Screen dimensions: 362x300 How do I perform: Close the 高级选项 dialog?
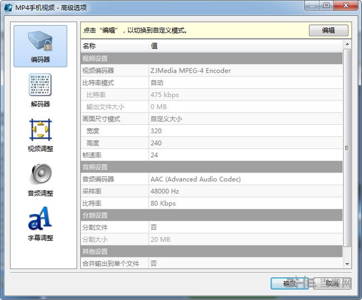click(x=346, y=6)
